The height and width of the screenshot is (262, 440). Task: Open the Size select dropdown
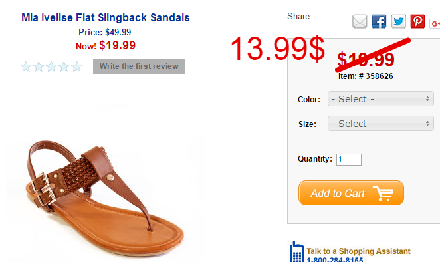click(380, 124)
